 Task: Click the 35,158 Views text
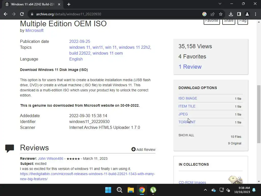(195, 46)
